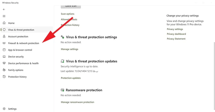Click the Quick scan button
Image resolution: width=215 pixels, height=112 pixels.
pyautogui.click(x=71, y=6)
